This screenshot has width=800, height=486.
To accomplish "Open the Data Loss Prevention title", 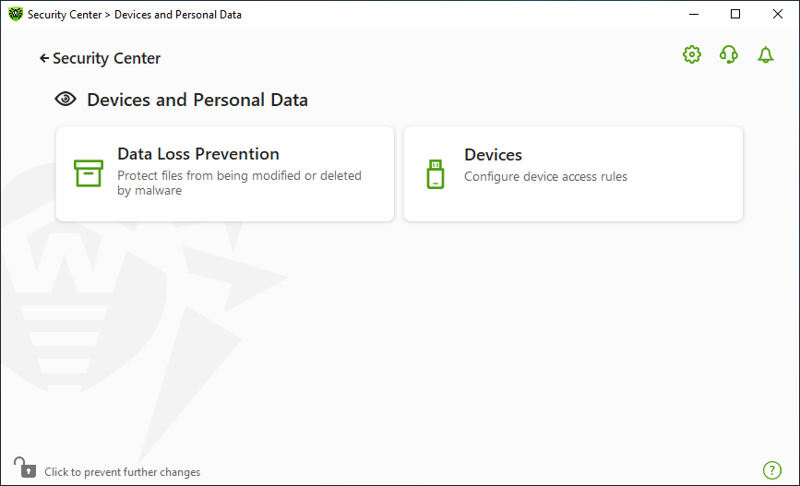I will 198,154.
